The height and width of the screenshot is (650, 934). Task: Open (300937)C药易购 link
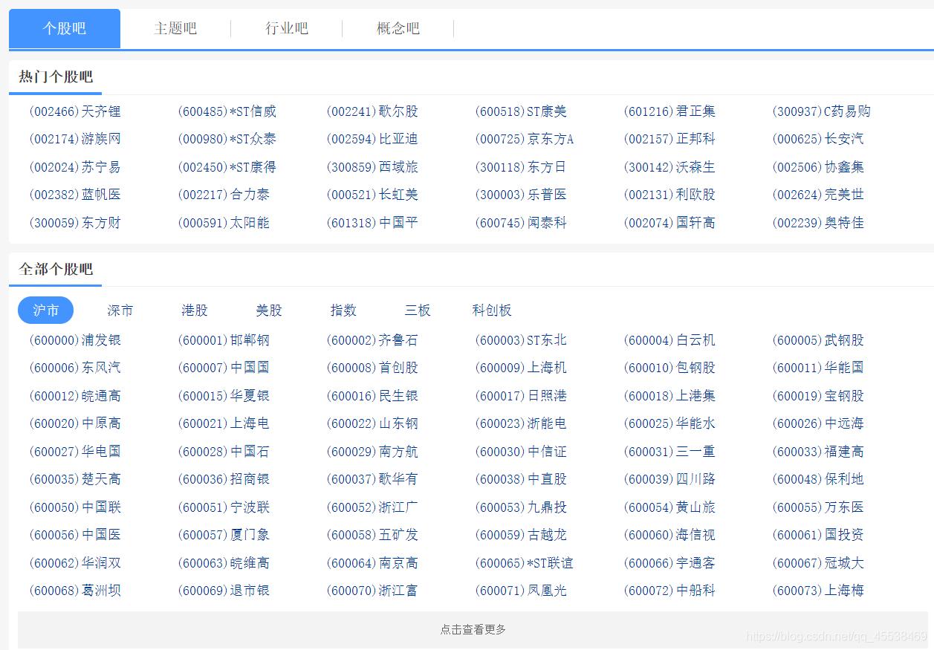tap(822, 111)
